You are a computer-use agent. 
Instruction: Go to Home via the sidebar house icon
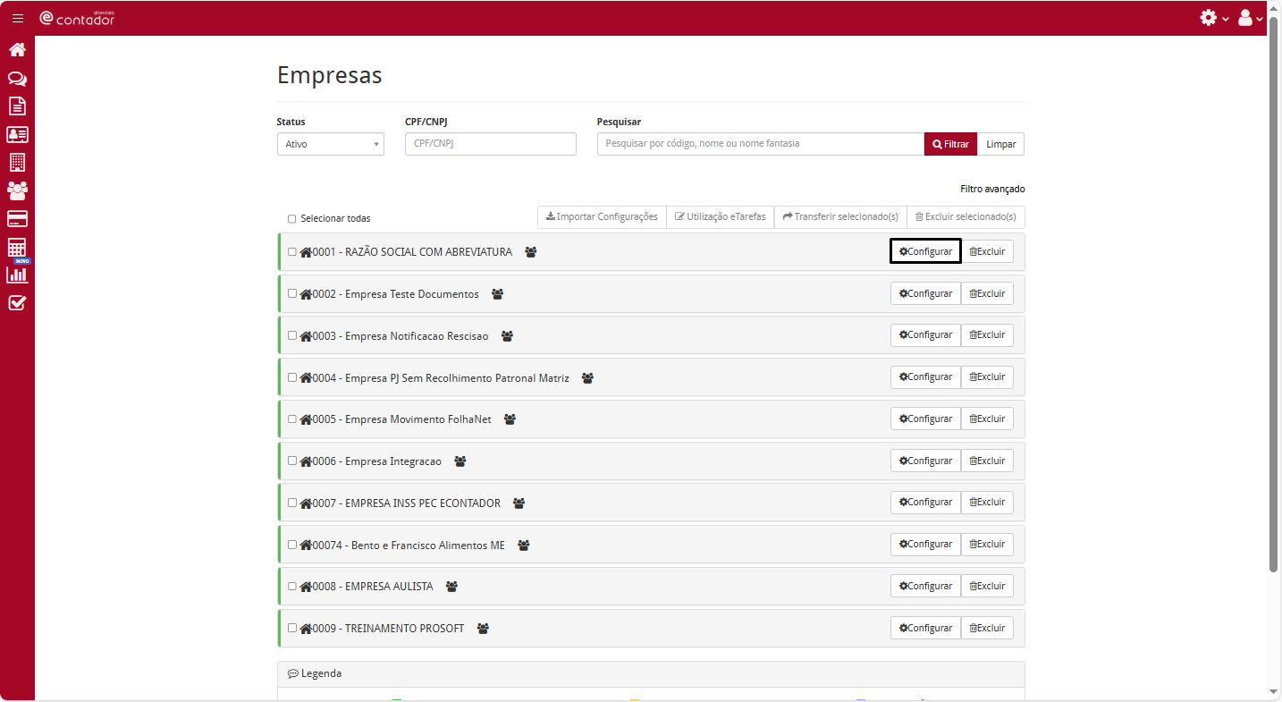point(17,50)
